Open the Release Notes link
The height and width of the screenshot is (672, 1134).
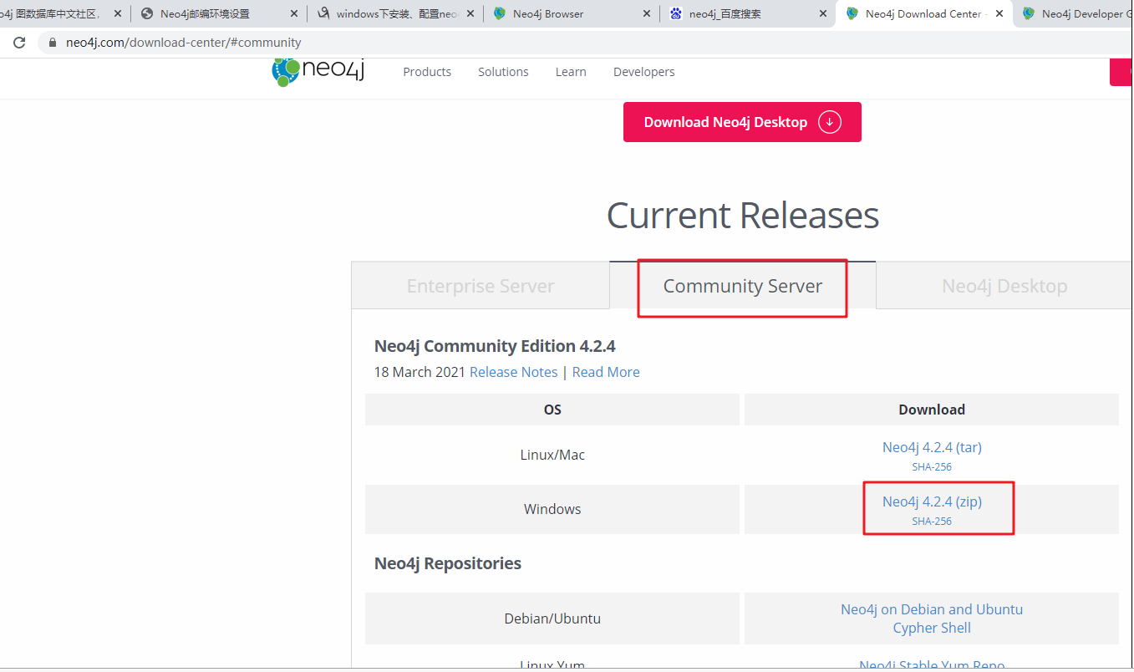[x=514, y=372]
